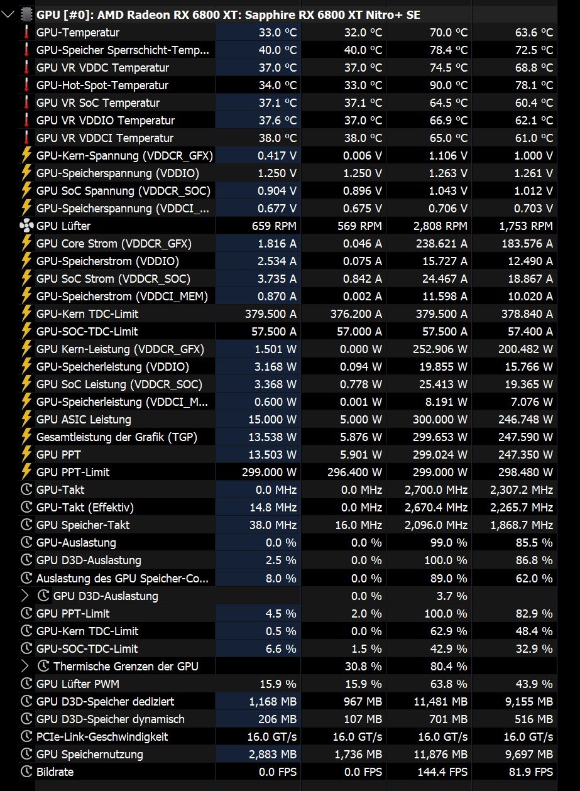Screen dimensions: 580x791
Task: Click lightning icon beside Gesamtleistung der Grafik
Action: [26, 437]
